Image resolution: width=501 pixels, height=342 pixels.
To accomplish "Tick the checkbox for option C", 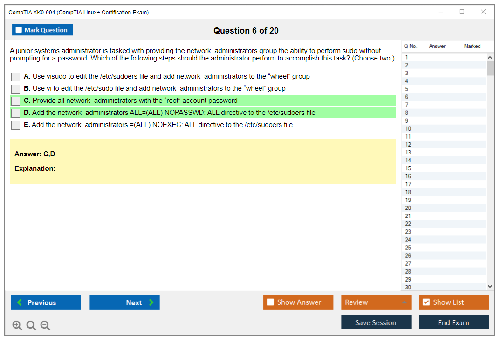I will tap(15, 101).
